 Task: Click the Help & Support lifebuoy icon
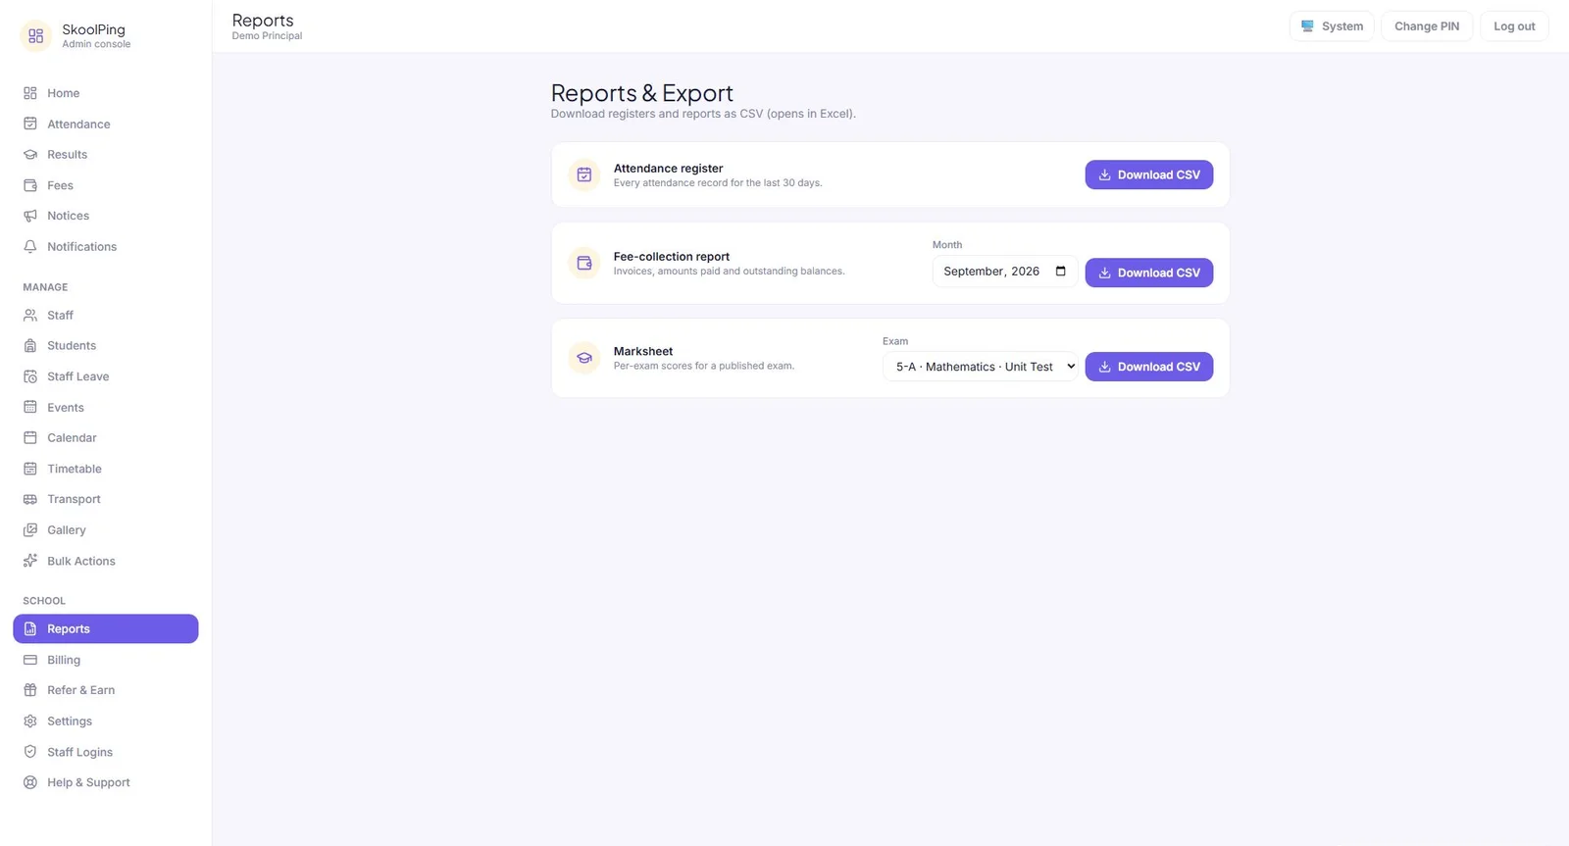point(30,782)
